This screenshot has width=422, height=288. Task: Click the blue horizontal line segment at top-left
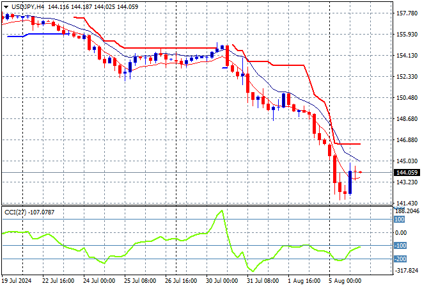16,36
